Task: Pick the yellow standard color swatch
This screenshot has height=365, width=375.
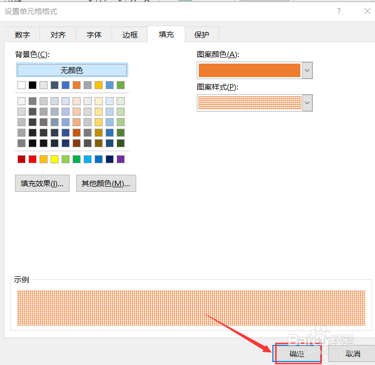Action: click(x=55, y=159)
